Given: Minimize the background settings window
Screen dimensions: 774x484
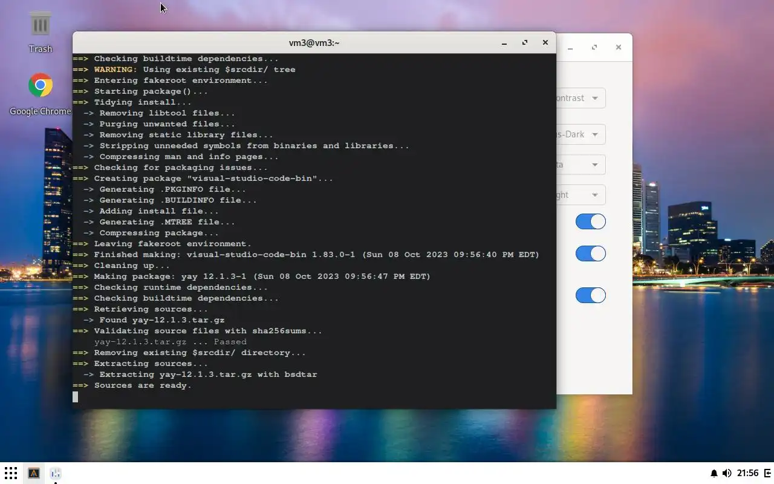Looking at the screenshot, I should 570,47.
